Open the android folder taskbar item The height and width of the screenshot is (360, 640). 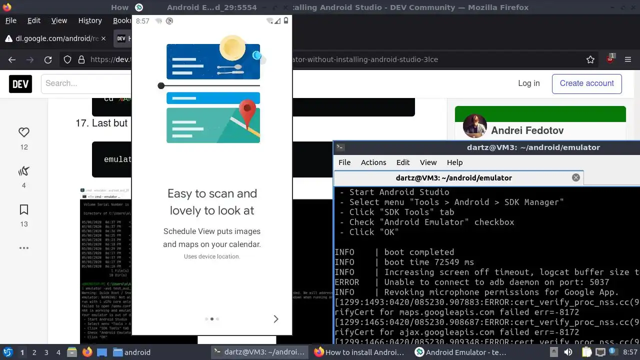tap(131, 352)
